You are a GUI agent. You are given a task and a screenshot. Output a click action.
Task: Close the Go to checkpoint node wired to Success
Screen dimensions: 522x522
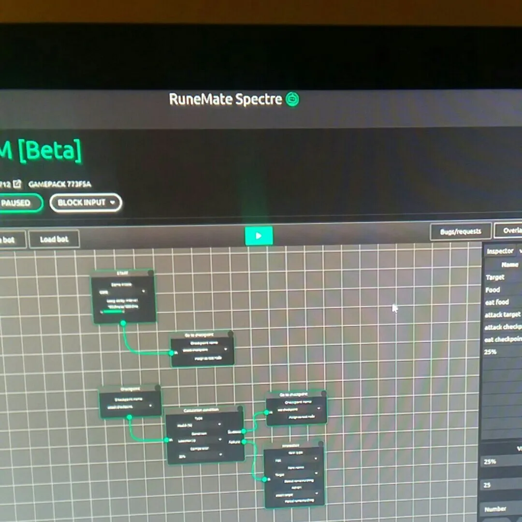coord(323,393)
